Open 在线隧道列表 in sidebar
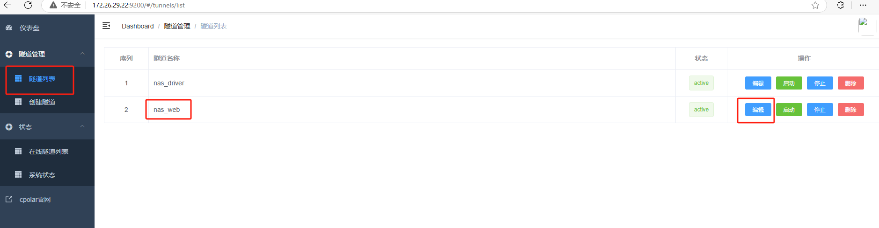This screenshot has width=879, height=228. pos(47,152)
